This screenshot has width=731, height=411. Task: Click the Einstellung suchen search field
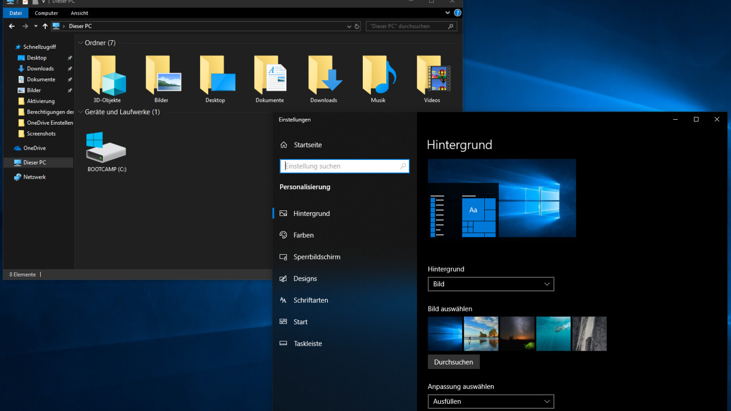tap(344, 166)
